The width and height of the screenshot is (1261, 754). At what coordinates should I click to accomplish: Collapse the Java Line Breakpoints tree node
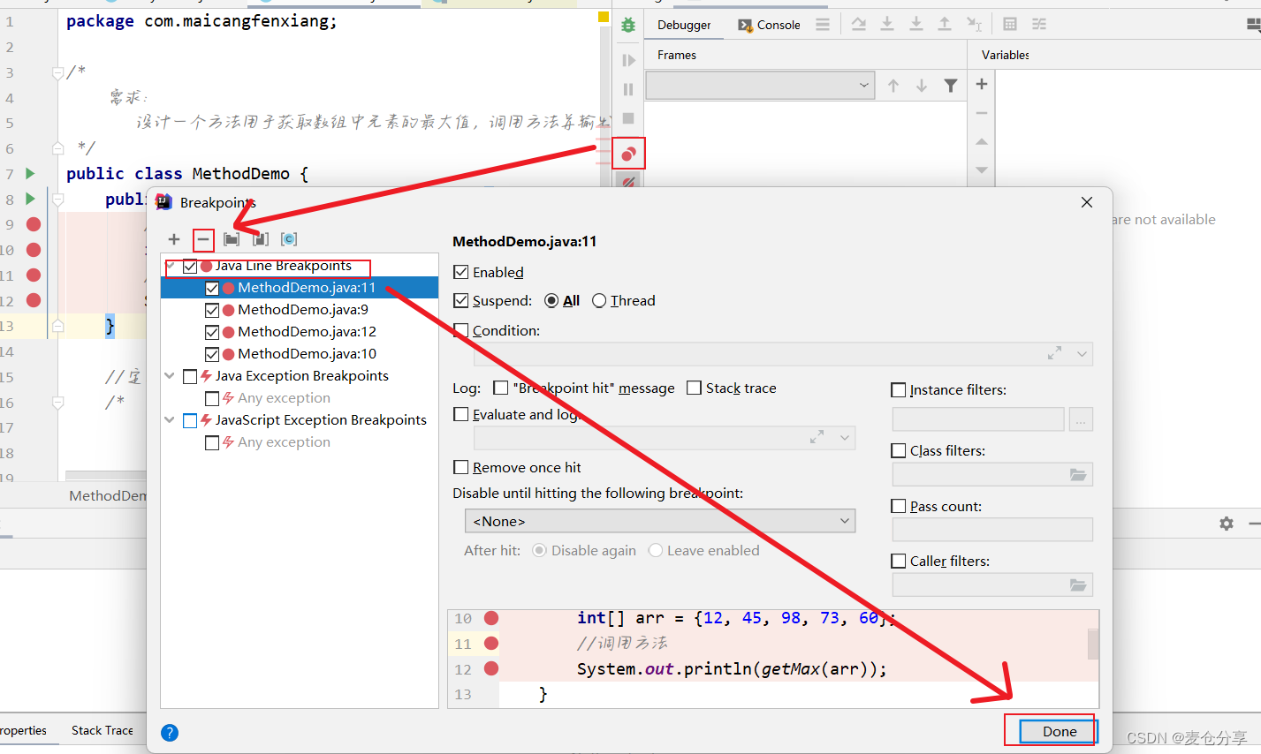pyautogui.click(x=170, y=266)
